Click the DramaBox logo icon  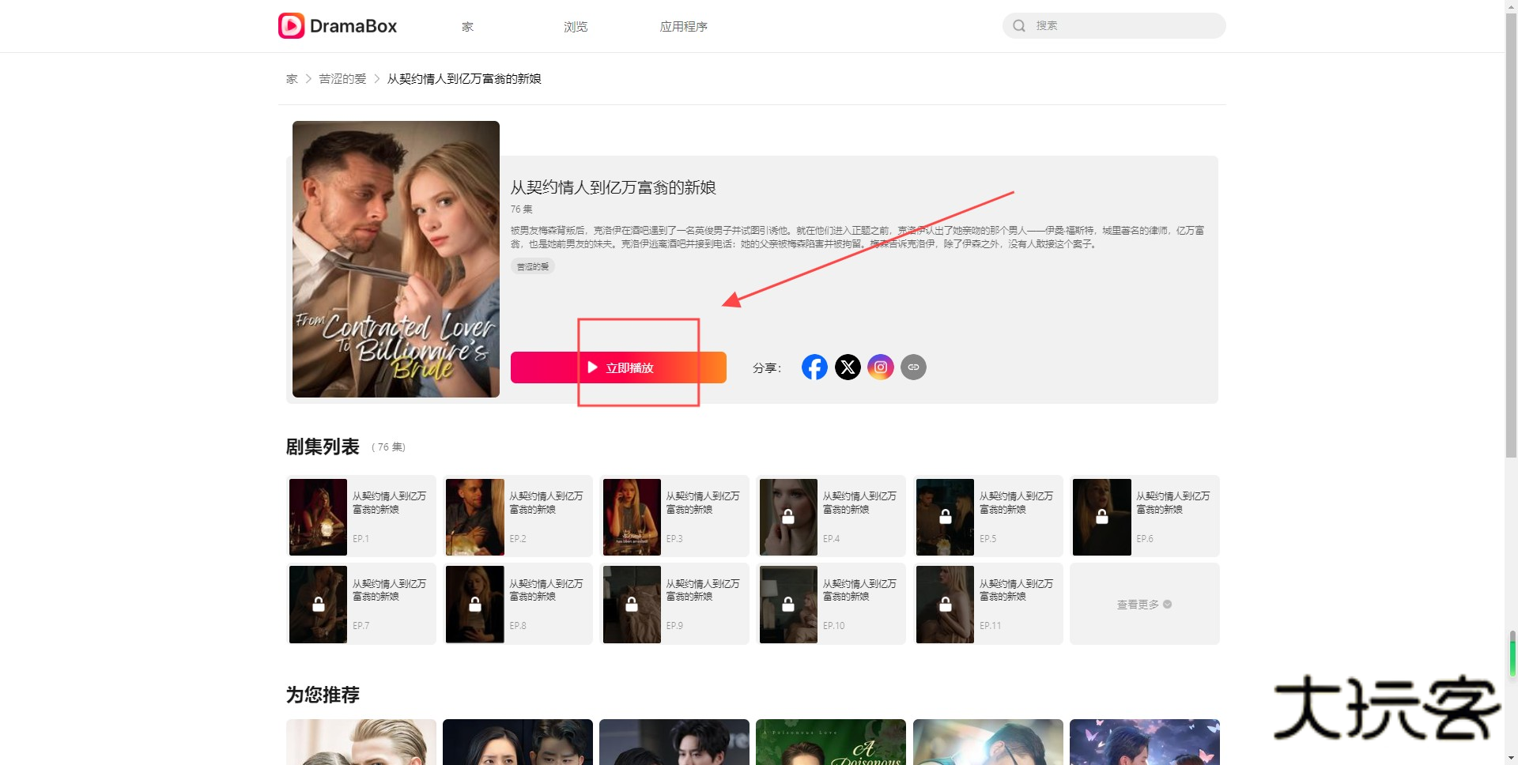(291, 26)
